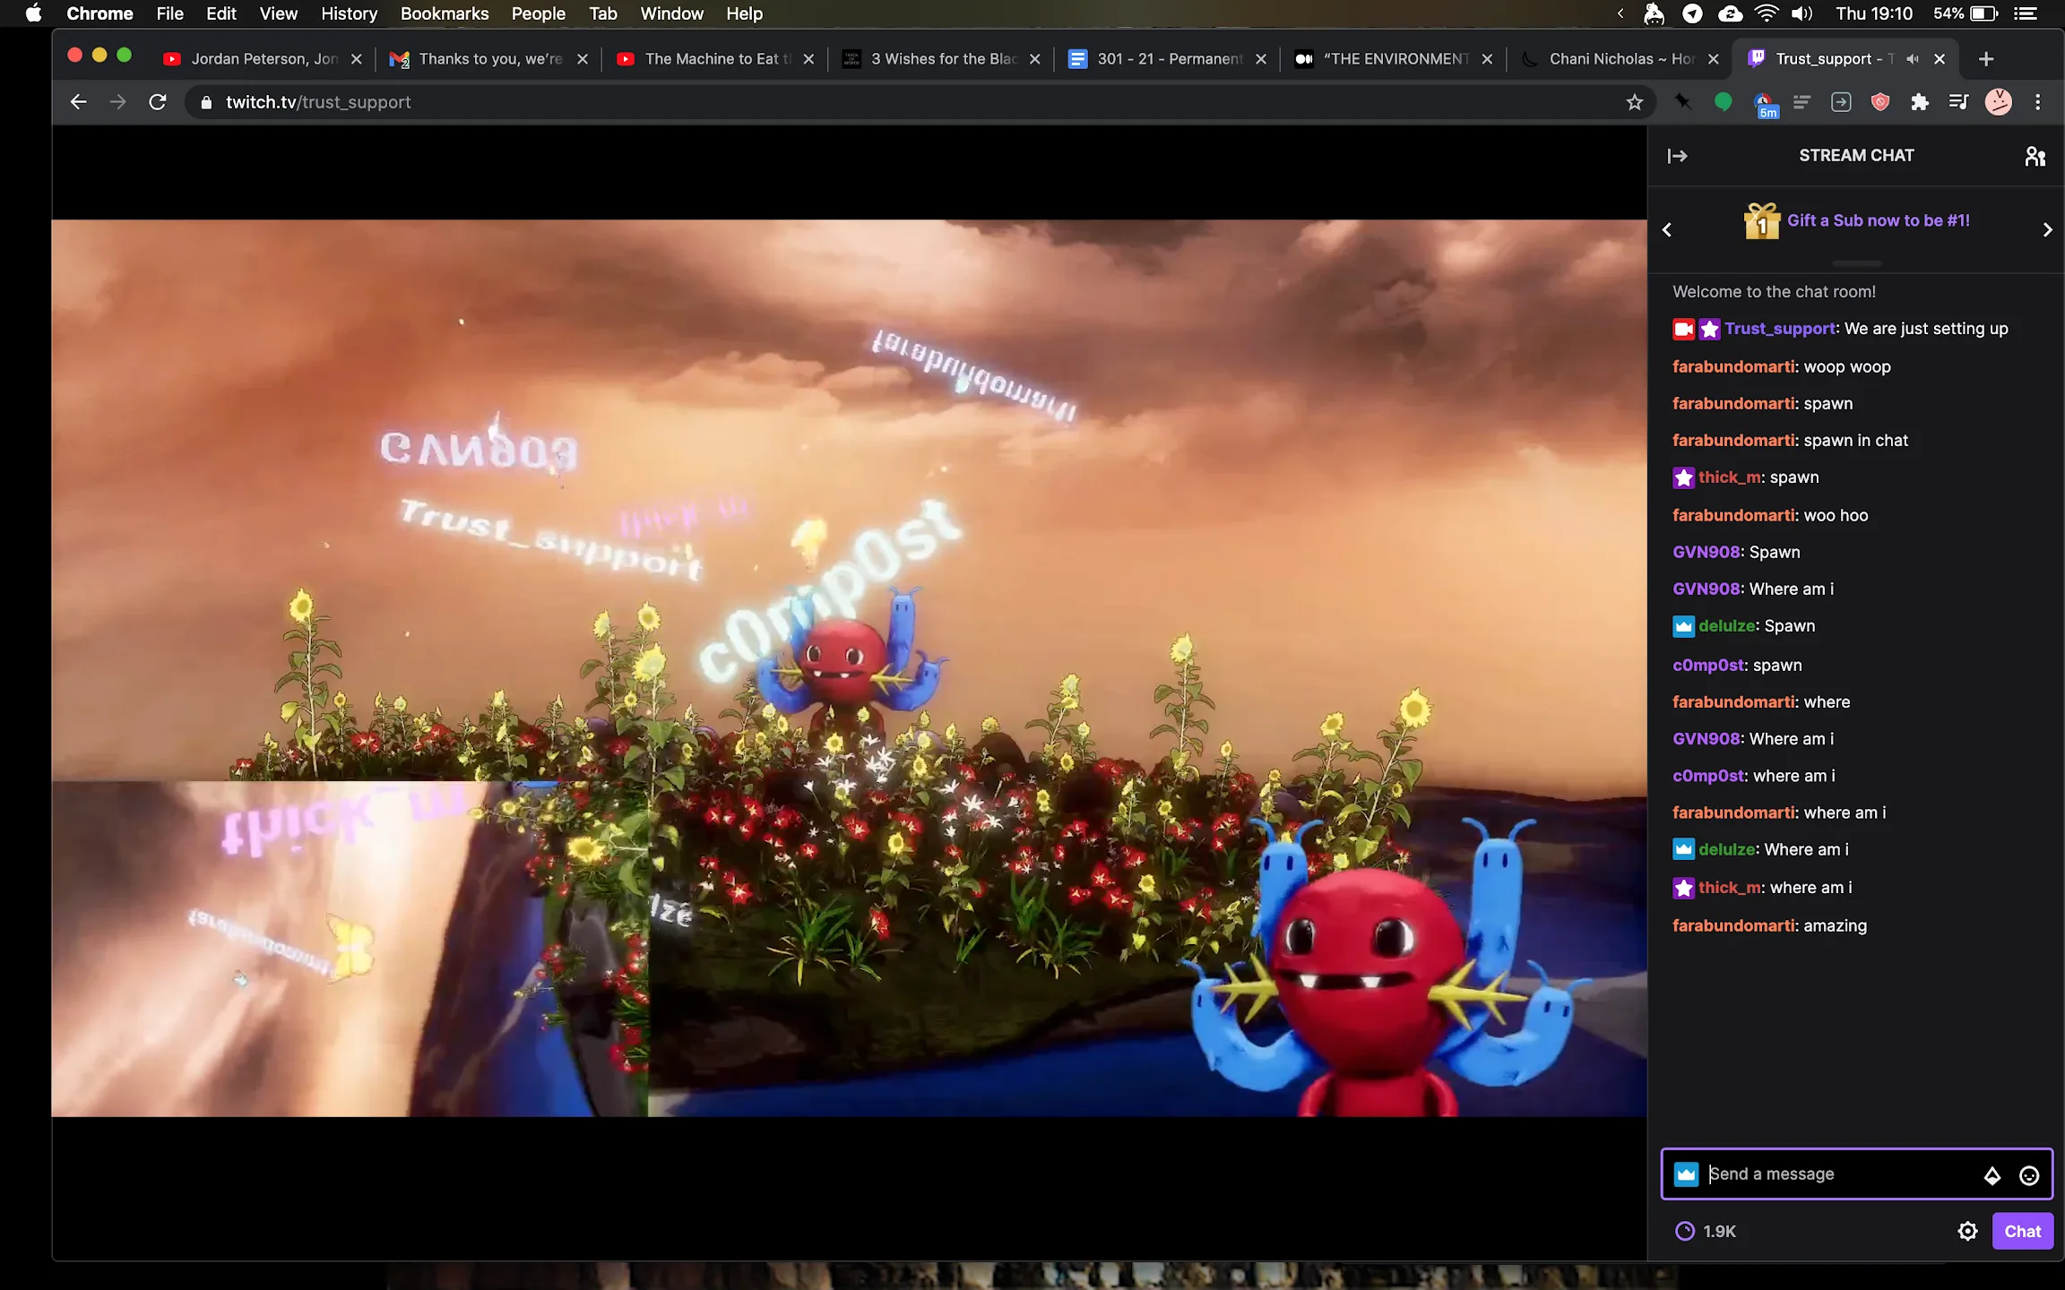Open the 5m timer extension

tap(1764, 105)
